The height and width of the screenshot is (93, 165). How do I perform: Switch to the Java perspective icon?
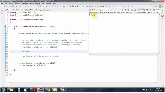pyautogui.click(x=160, y=6)
